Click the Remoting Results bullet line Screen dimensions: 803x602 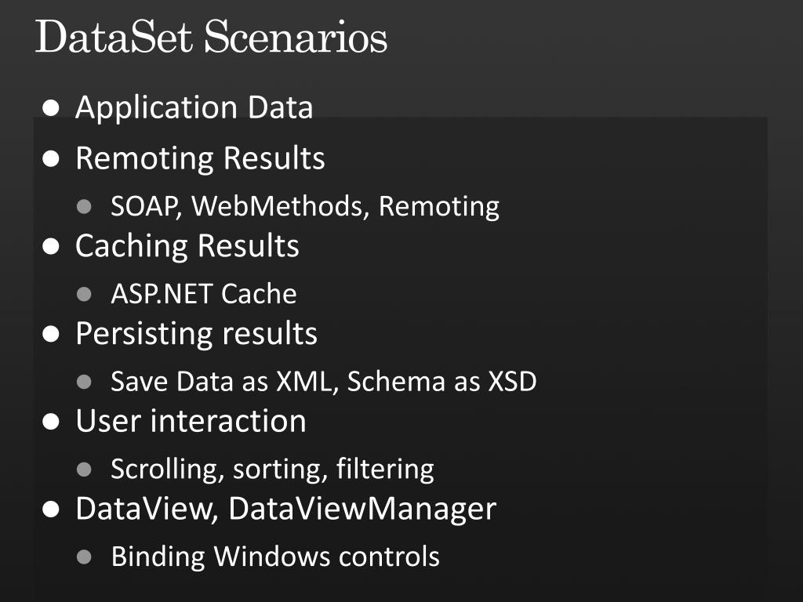pos(200,158)
